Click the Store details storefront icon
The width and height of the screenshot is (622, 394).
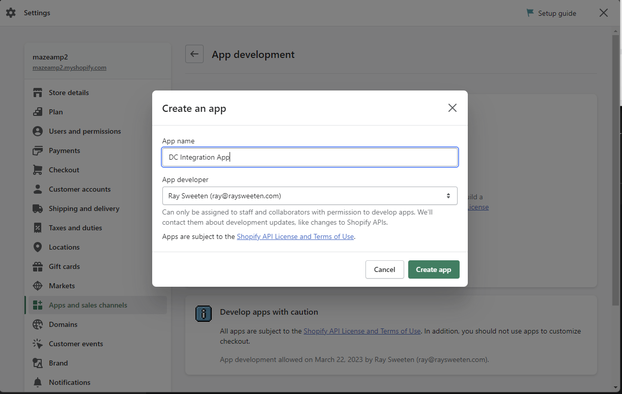[37, 93]
